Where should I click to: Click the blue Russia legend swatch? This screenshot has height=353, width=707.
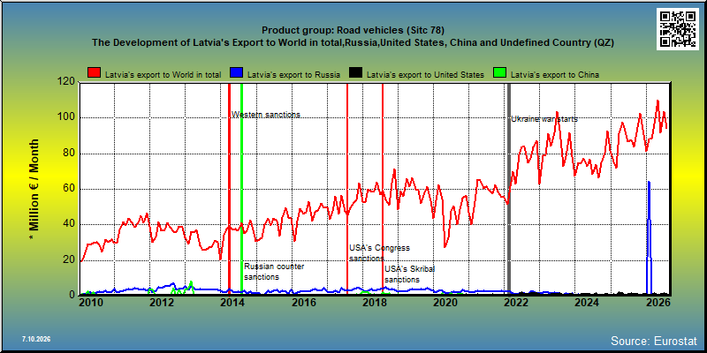point(237,73)
